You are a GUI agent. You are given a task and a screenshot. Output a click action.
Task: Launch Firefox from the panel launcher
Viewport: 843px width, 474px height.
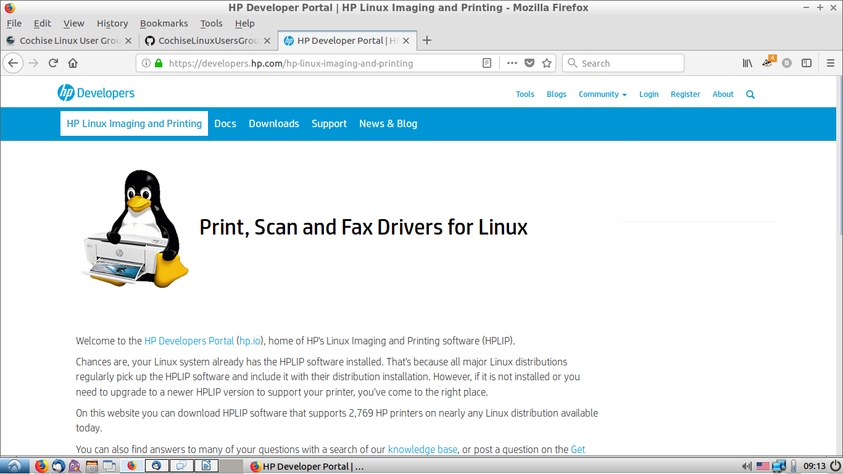point(41,466)
